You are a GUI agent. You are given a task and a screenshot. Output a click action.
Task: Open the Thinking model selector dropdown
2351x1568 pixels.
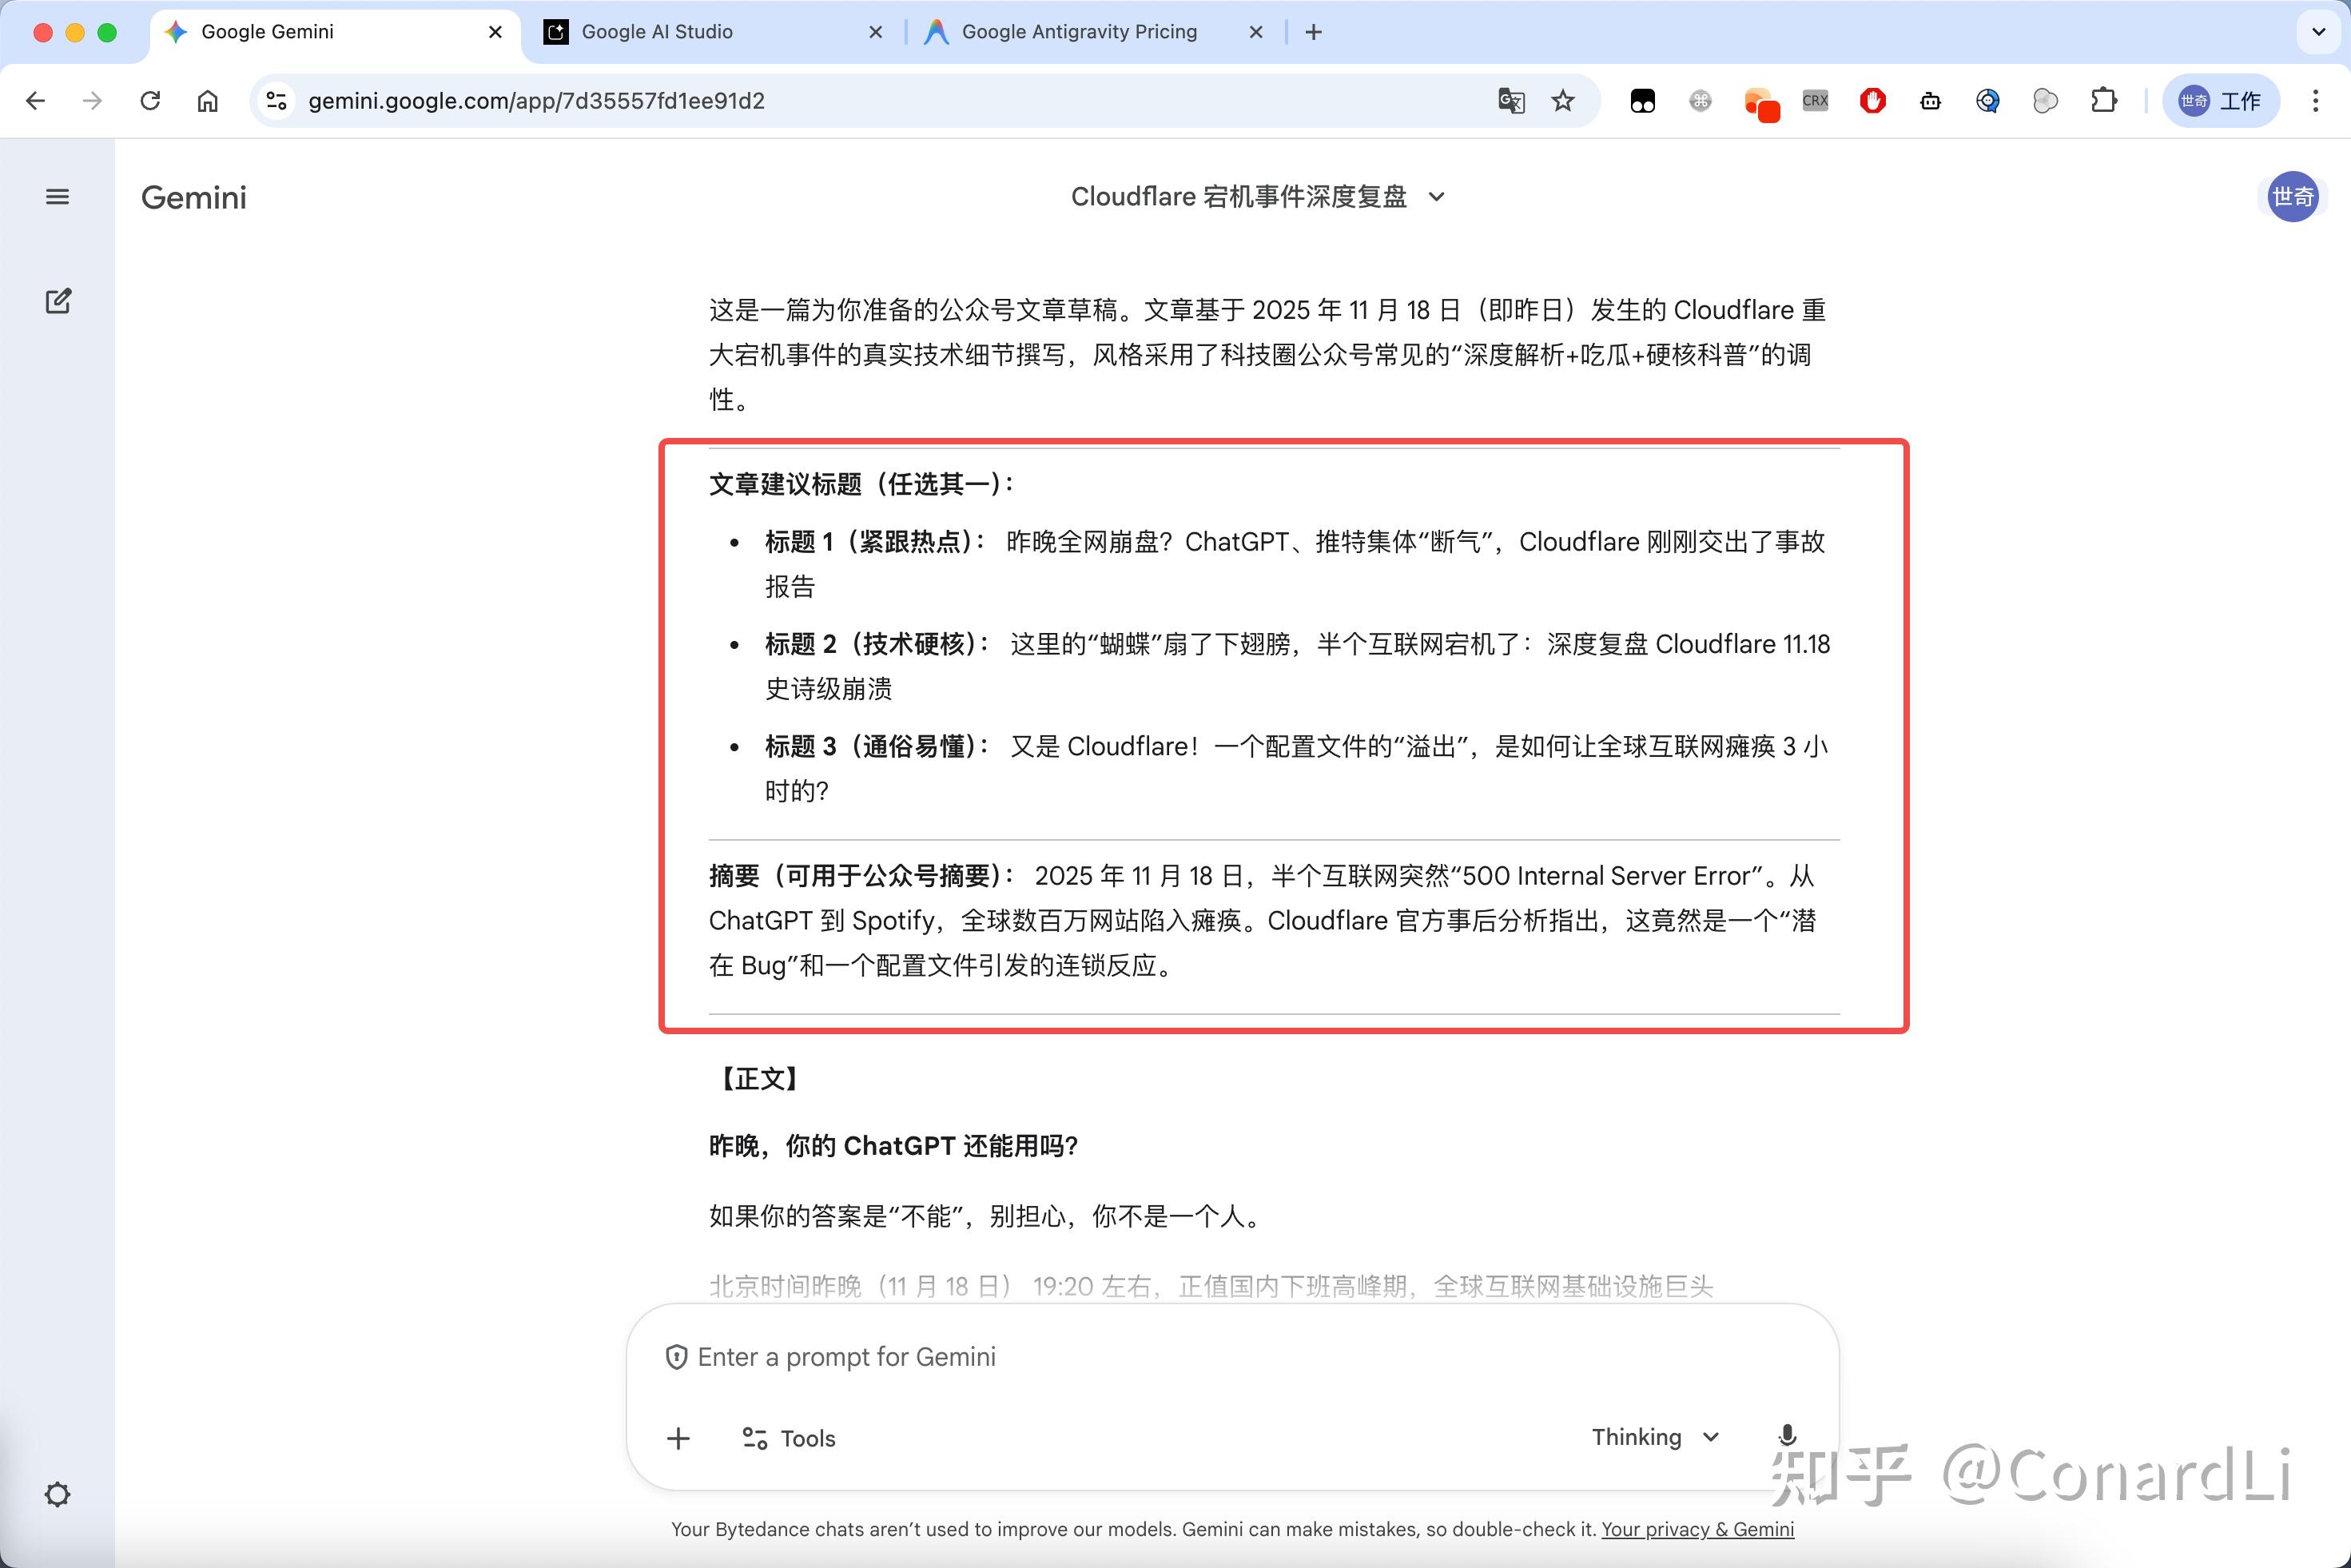[x=1655, y=1437]
